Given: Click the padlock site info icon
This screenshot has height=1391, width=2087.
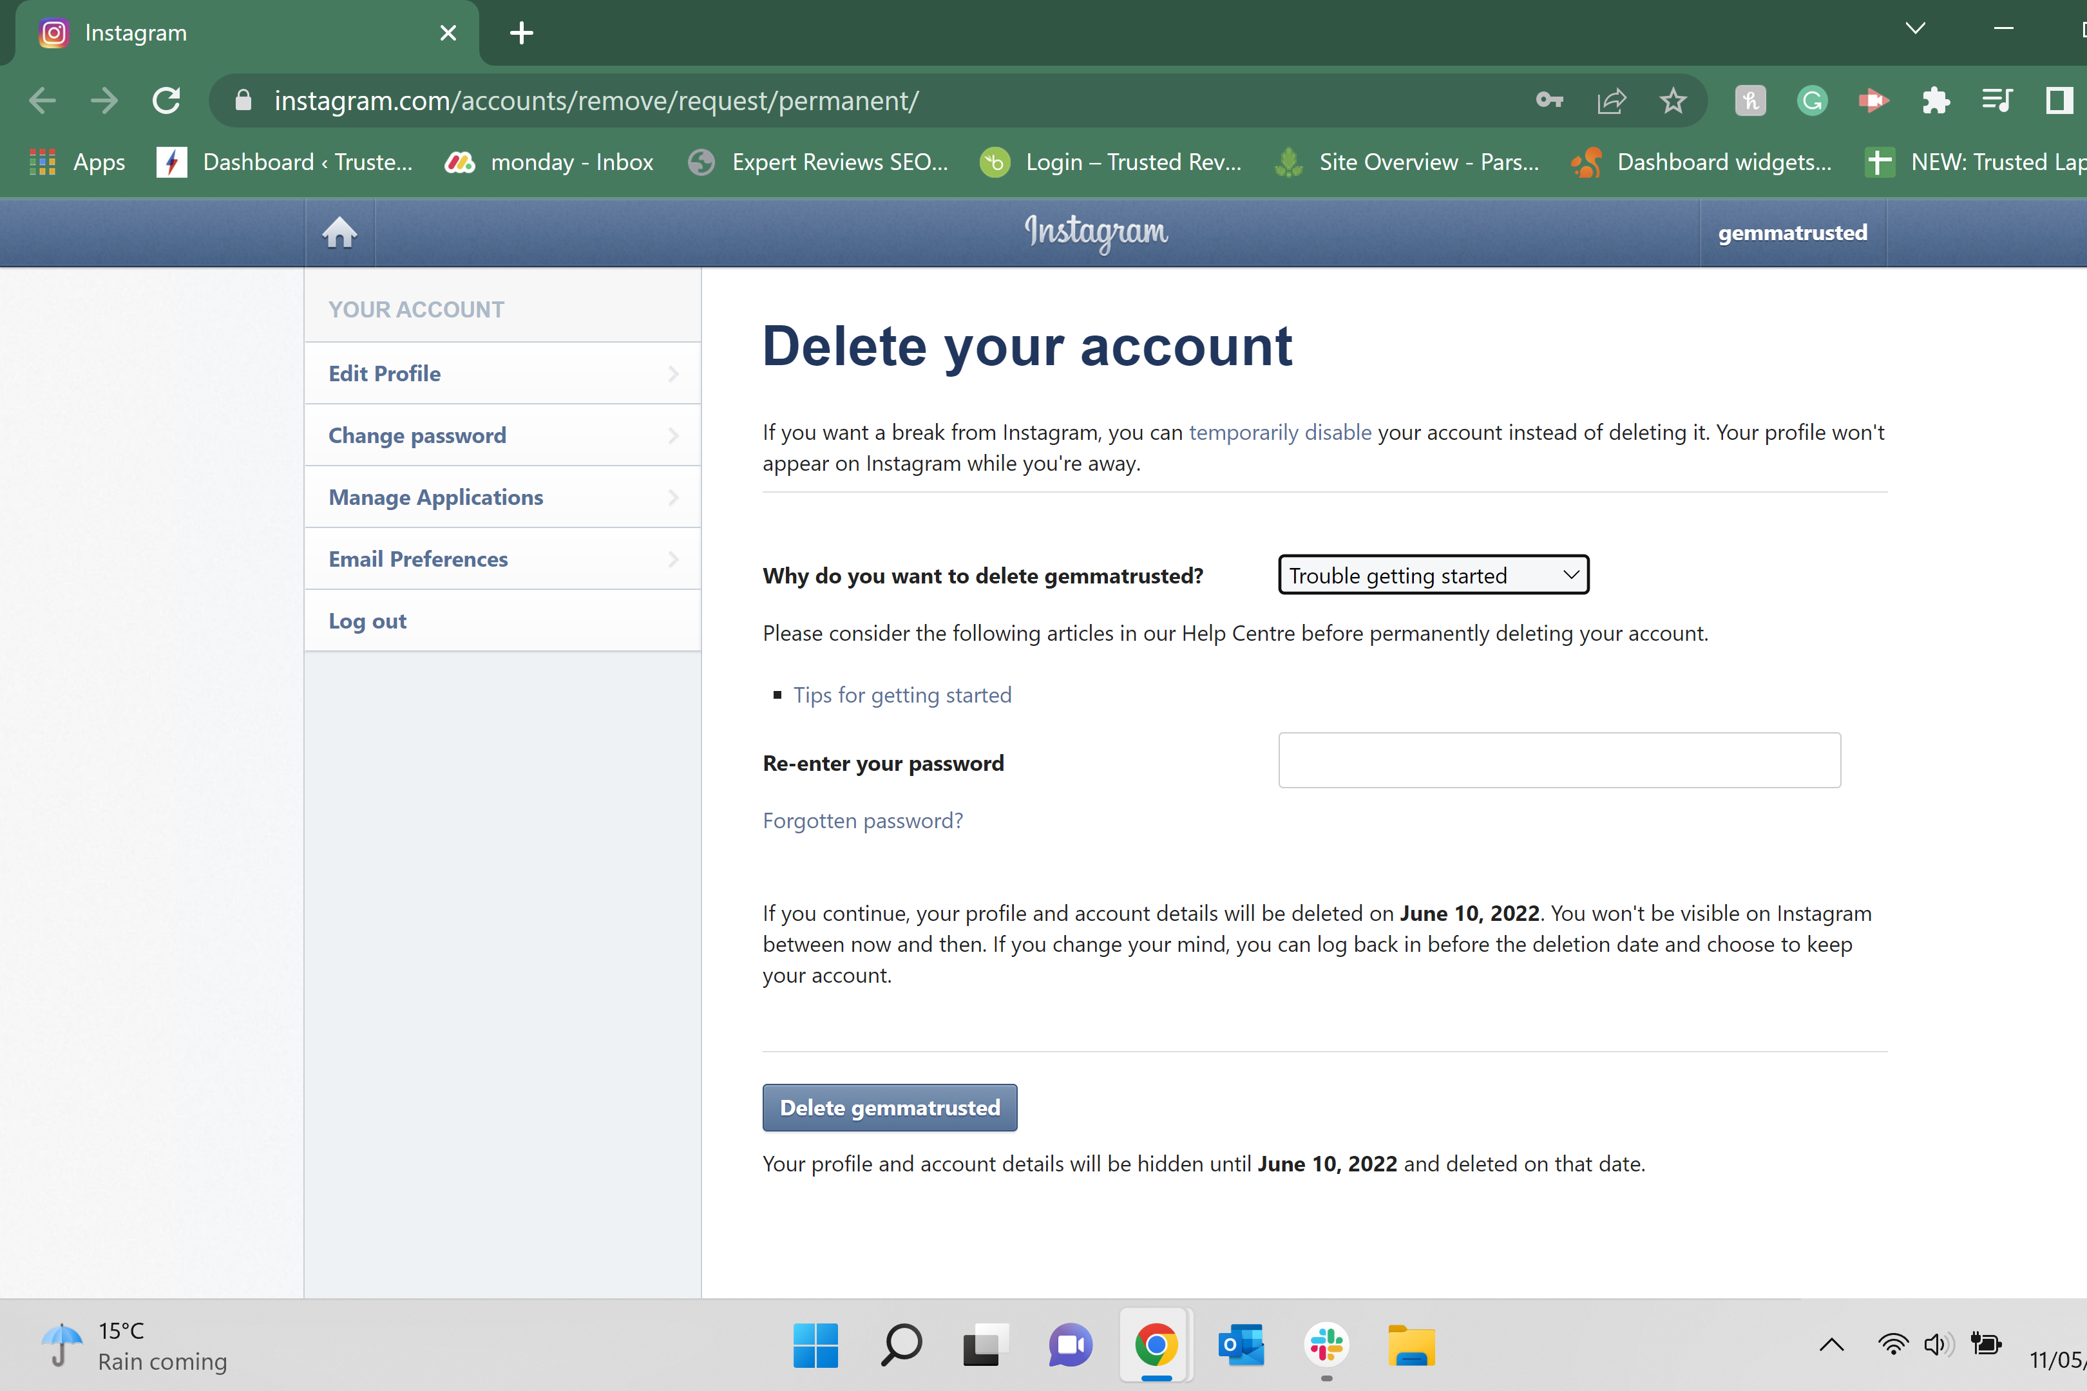Looking at the screenshot, I should (243, 100).
